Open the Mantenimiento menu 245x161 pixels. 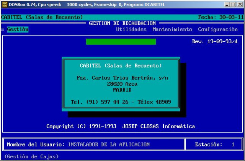172,29
